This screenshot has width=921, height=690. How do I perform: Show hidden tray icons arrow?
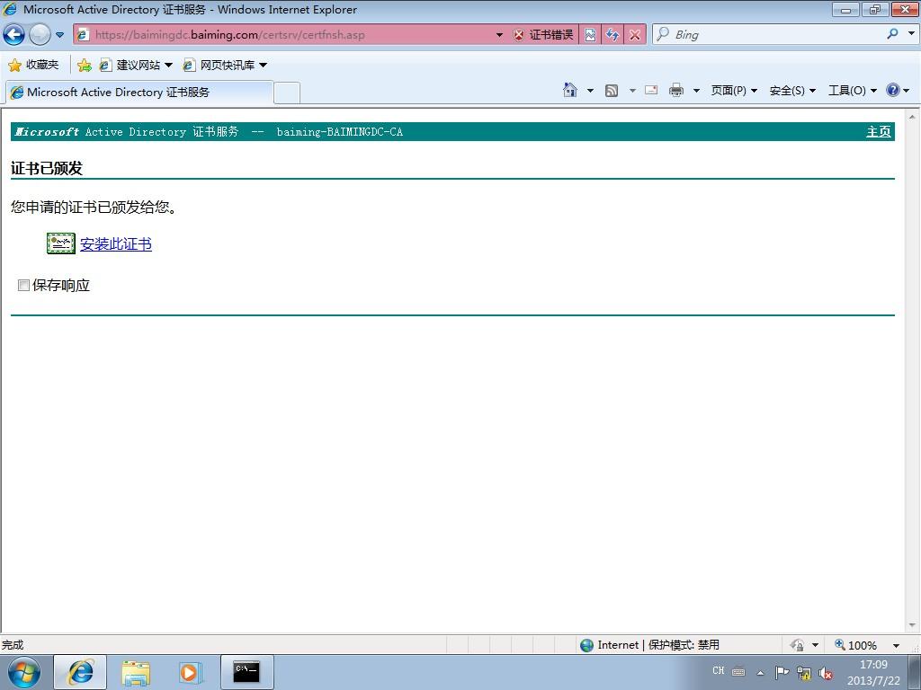pyautogui.click(x=761, y=673)
